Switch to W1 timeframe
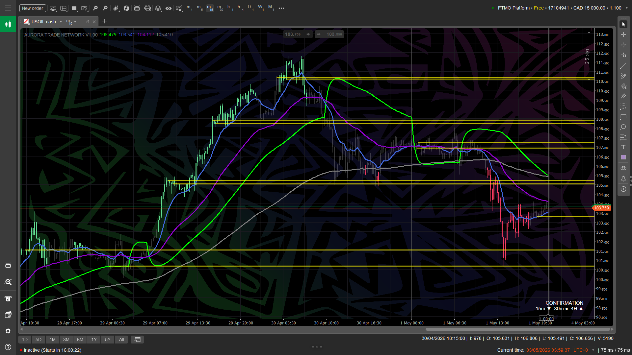 tap(261, 8)
